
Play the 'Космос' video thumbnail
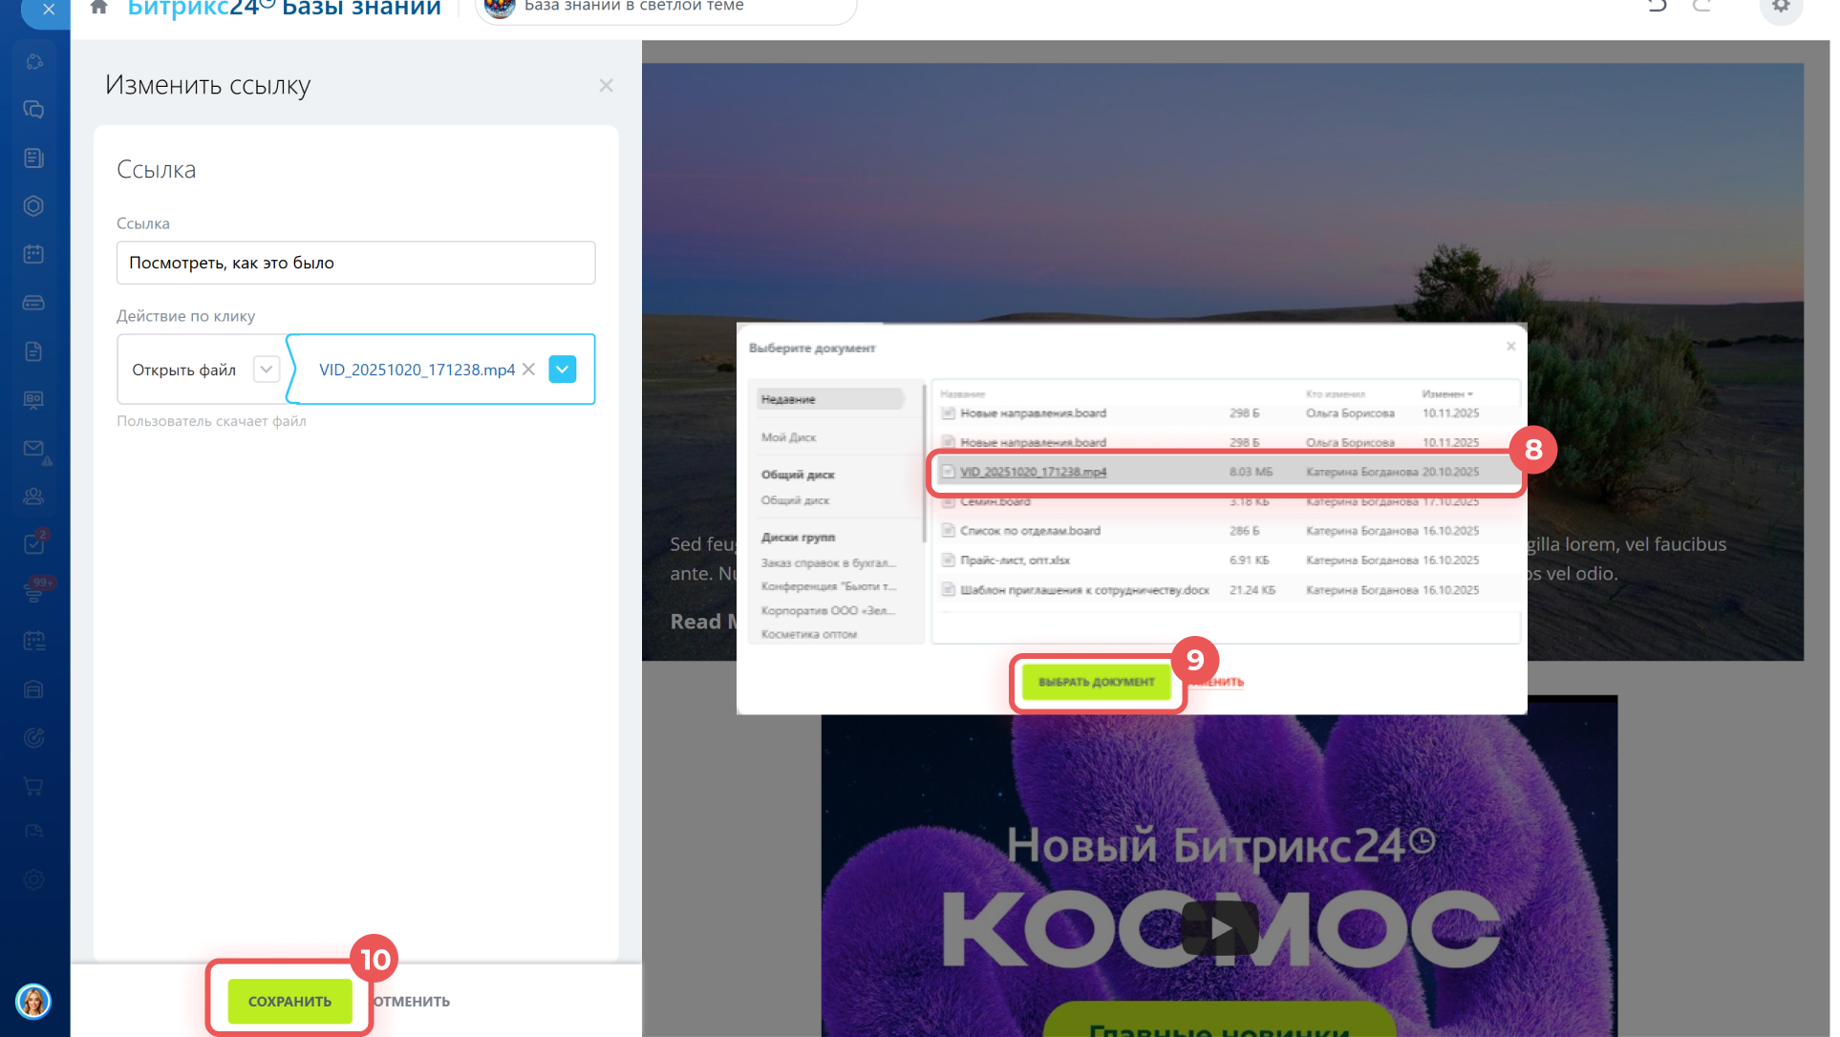1220,927
